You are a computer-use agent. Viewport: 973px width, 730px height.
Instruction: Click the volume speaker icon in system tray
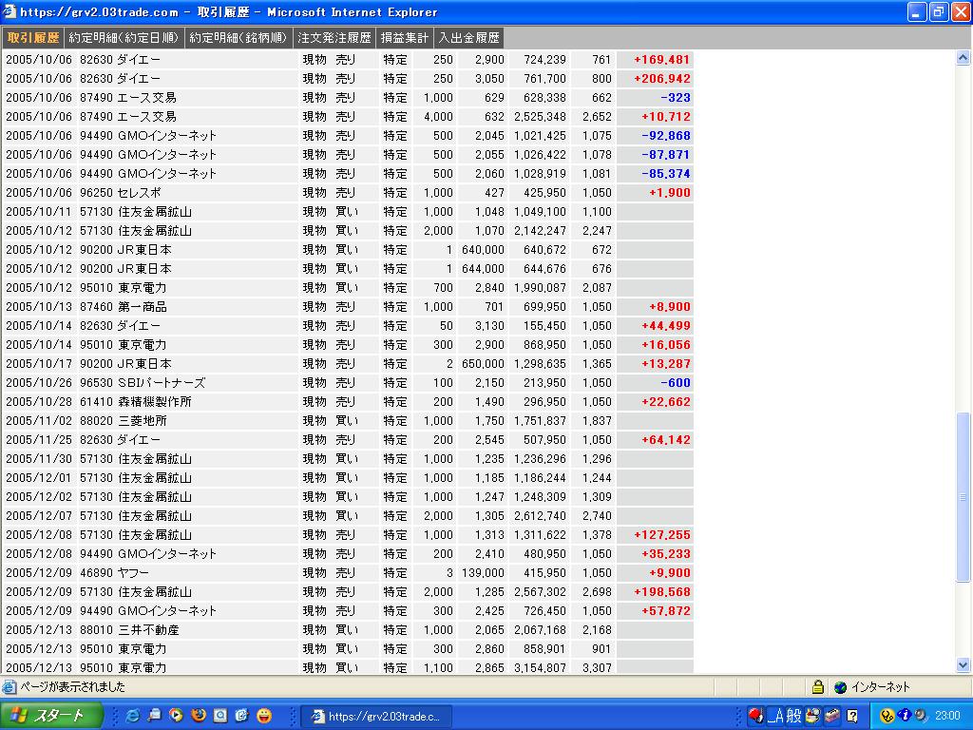point(919,716)
